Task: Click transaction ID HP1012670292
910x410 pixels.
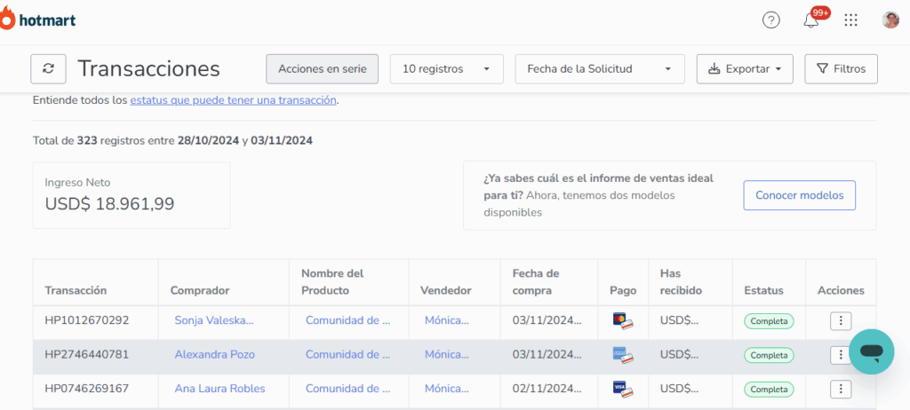Action: tap(86, 320)
